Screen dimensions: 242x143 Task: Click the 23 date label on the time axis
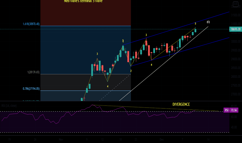point(136,139)
